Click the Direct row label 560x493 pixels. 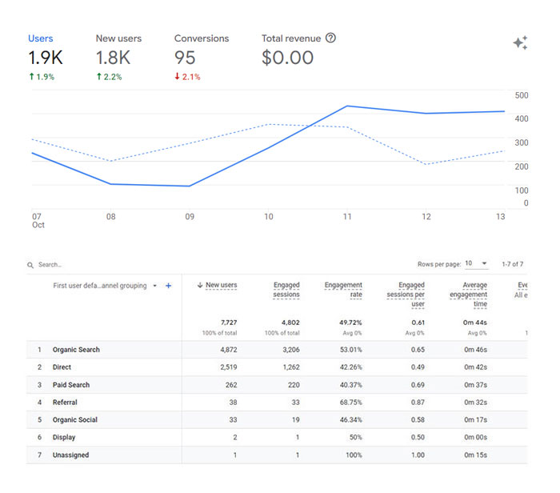coord(62,367)
